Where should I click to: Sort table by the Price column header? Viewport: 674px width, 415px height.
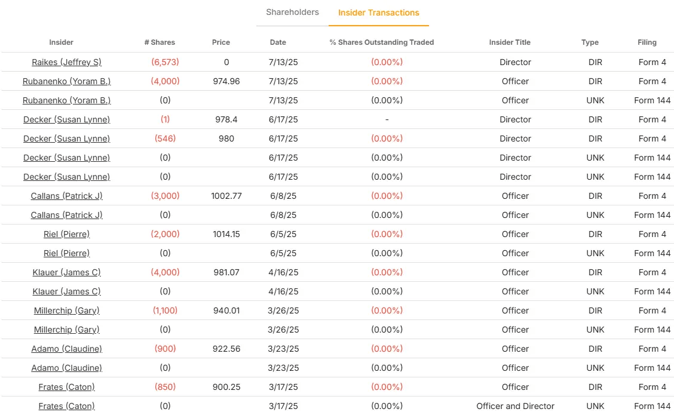click(x=221, y=42)
